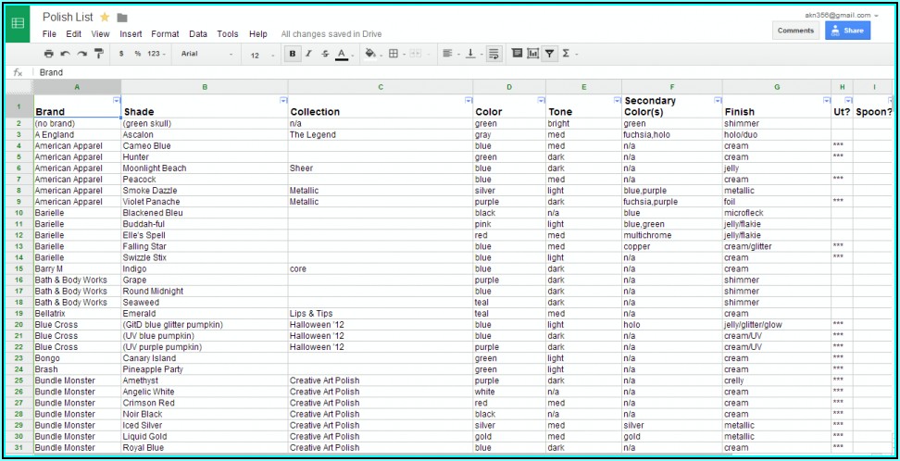Click the Comments button
Image resolution: width=900 pixels, height=461 pixels.
(795, 31)
